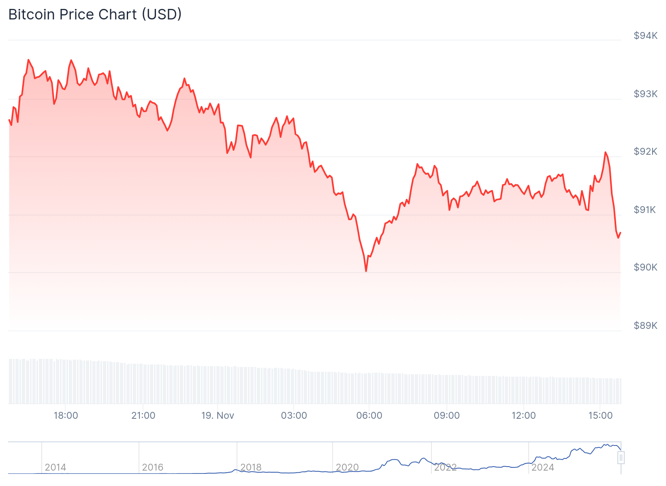
Task: Click the price spike just after 15:00
Action: 606,153
